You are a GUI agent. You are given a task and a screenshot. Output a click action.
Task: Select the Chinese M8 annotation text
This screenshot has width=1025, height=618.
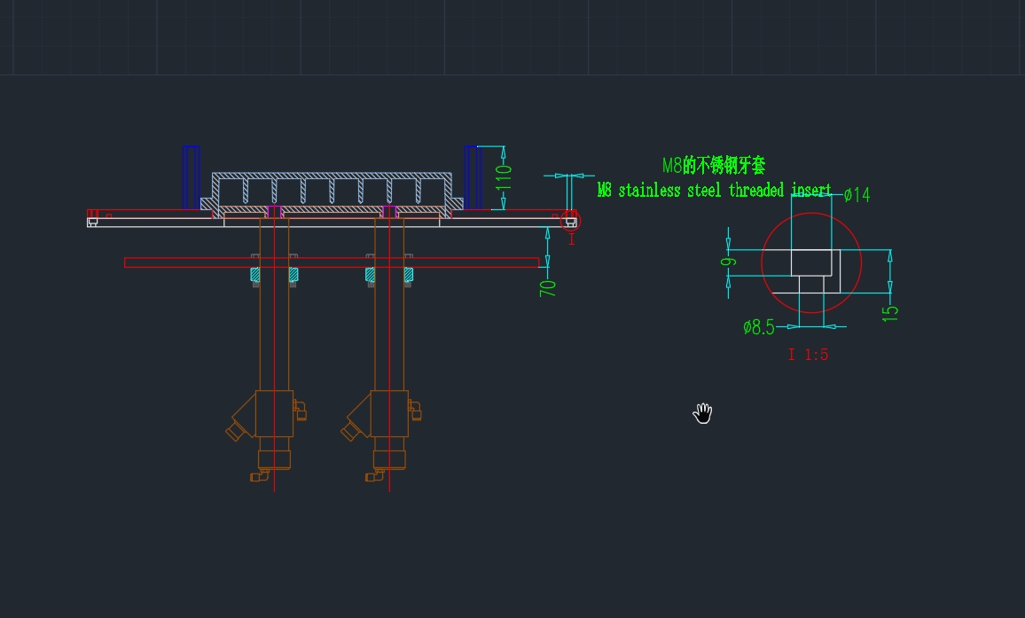[x=714, y=165]
